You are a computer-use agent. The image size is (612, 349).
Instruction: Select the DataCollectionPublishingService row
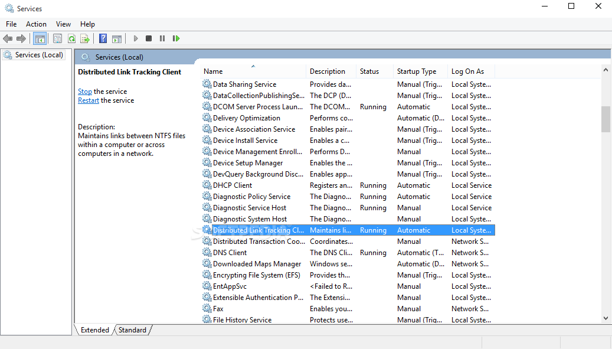click(348, 95)
